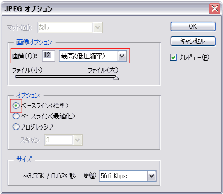Image resolution: width=223 pixels, height=194 pixels.
Task: Click the OK button
Action: click(x=193, y=26)
